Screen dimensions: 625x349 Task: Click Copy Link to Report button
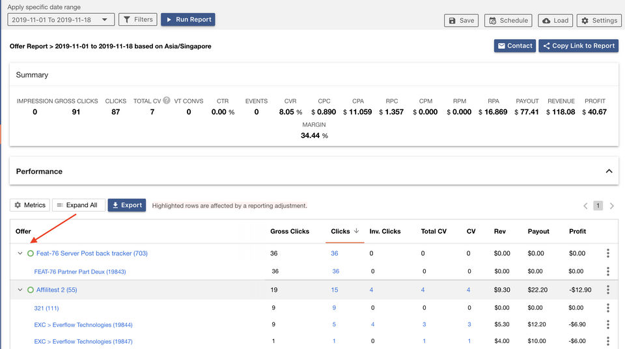(578, 46)
